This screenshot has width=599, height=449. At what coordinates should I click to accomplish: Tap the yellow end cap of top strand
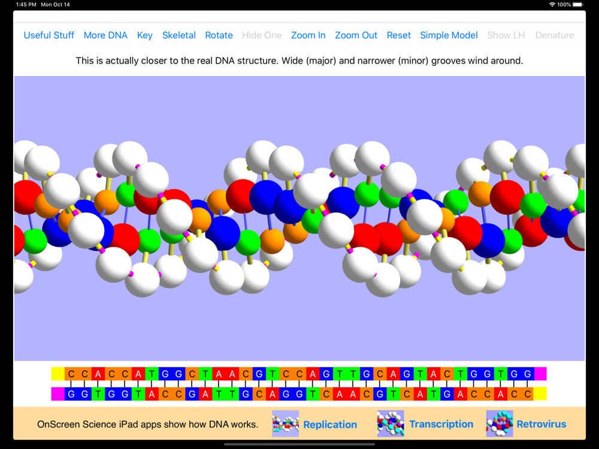pos(58,374)
